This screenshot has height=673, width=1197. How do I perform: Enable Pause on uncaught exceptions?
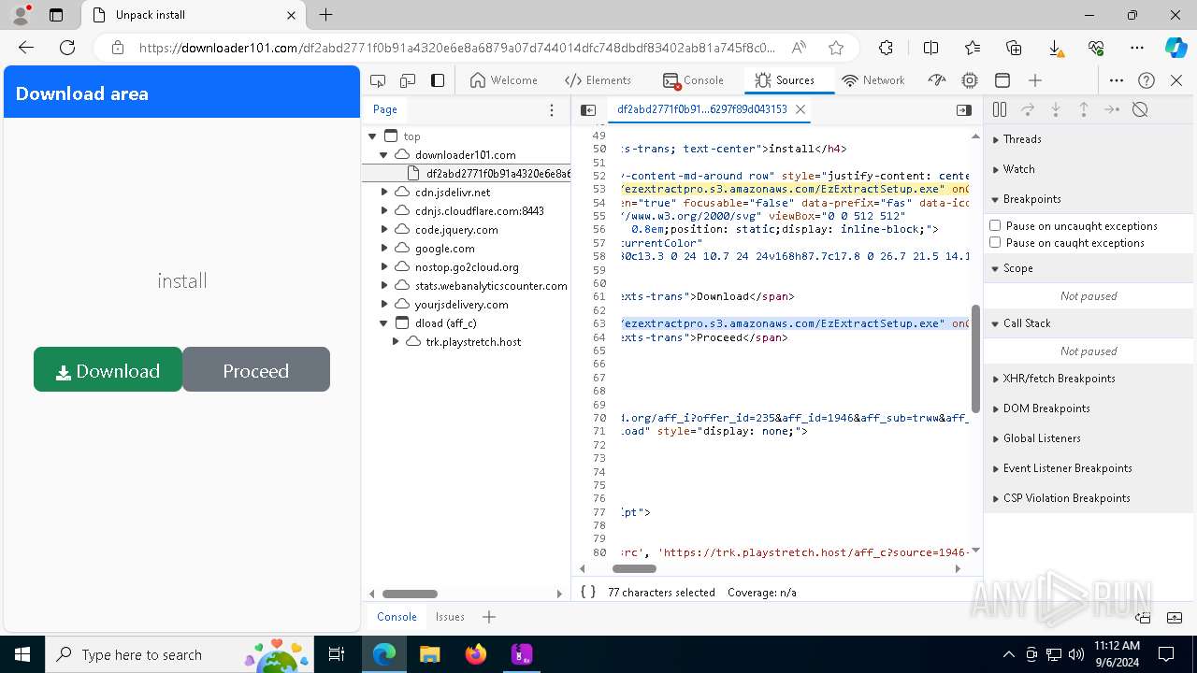995,225
